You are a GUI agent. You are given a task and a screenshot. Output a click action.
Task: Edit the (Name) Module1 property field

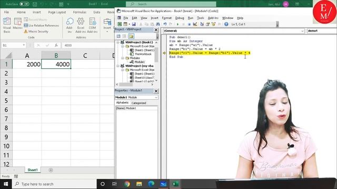pyautogui.click(x=137, y=108)
